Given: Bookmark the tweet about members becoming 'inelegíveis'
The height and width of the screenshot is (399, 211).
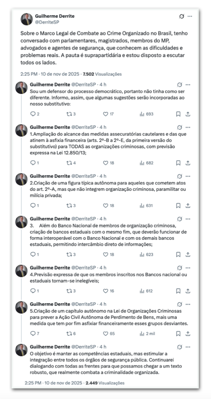Looking at the screenshot, I should pos(178,291).
